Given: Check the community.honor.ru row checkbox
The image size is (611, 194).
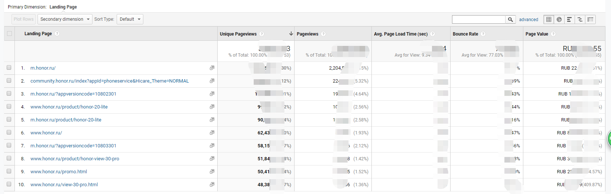Looking at the screenshot, I should tap(9, 81).
